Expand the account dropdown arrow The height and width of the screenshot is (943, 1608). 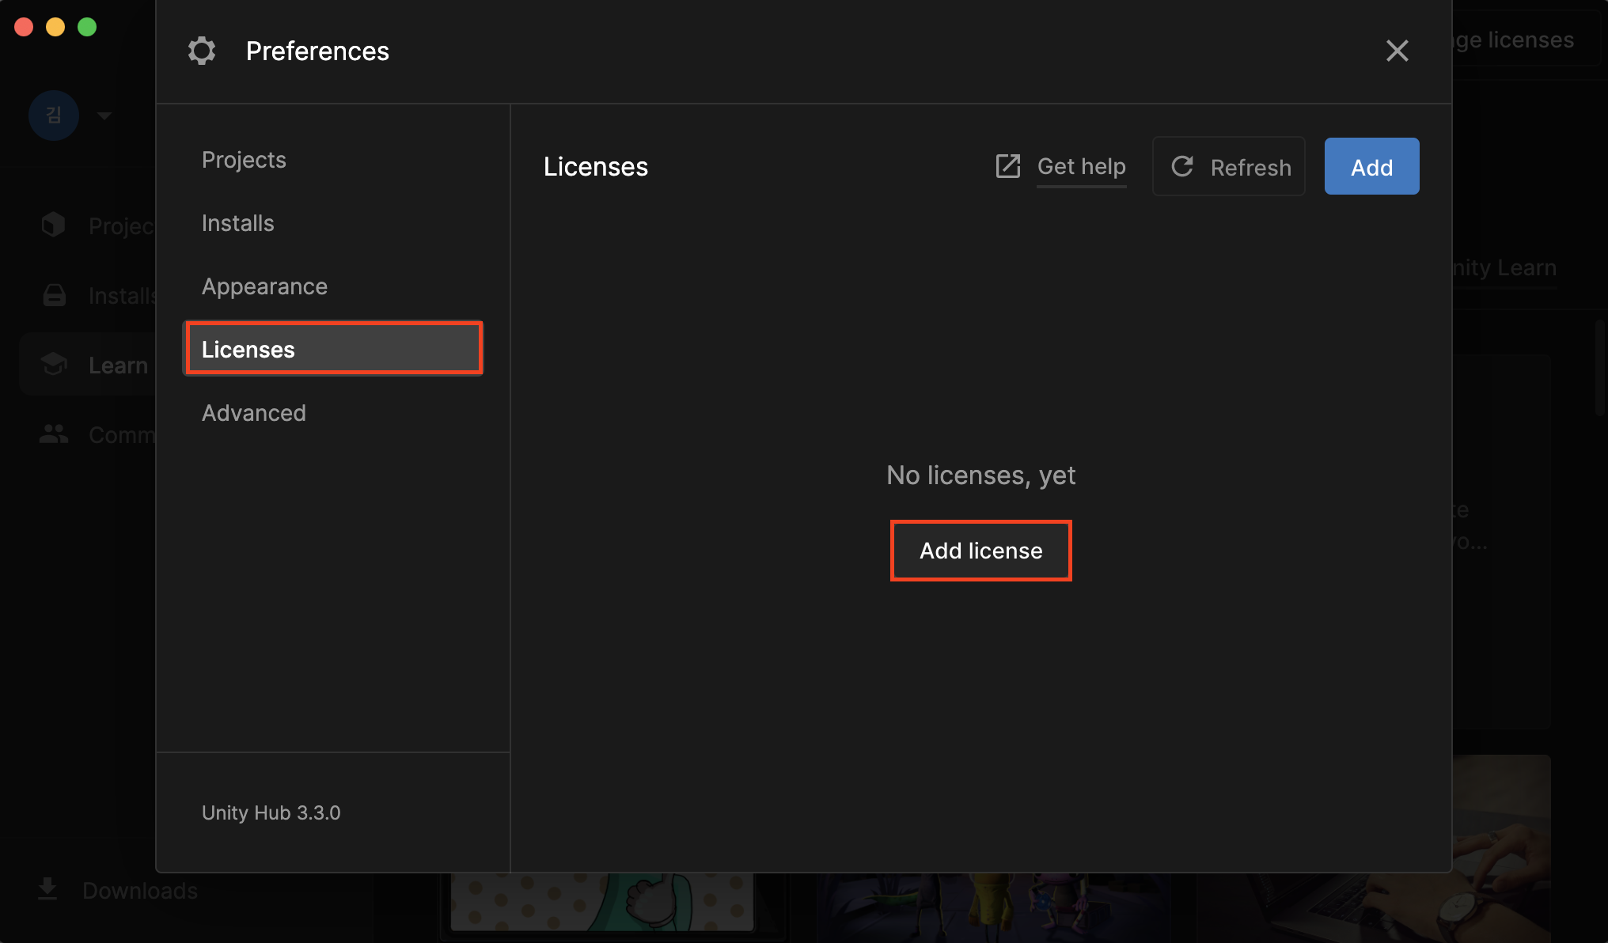click(x=104, y=116)
